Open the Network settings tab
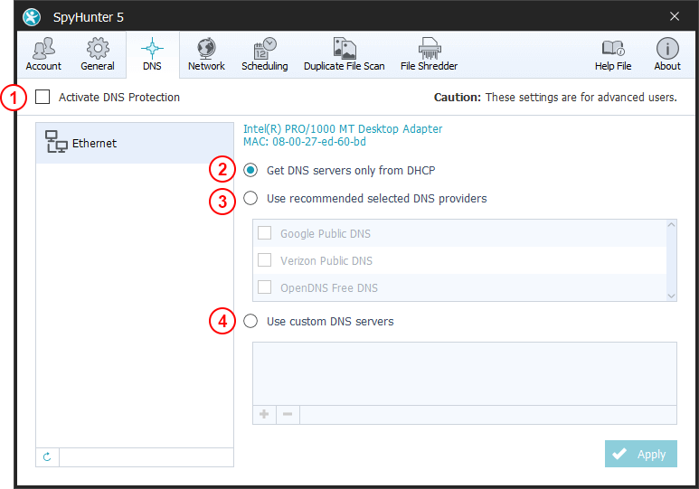Viewport: 699px width, 489px height. [x=206, y=54]
